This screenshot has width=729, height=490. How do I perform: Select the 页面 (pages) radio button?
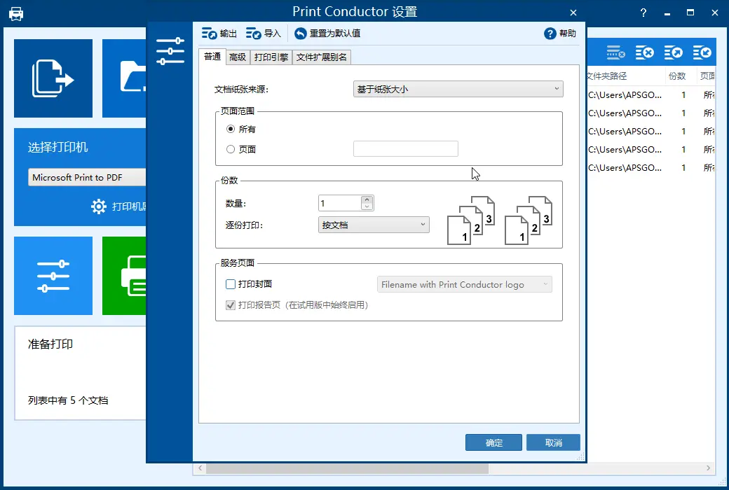tap(231, 149)
